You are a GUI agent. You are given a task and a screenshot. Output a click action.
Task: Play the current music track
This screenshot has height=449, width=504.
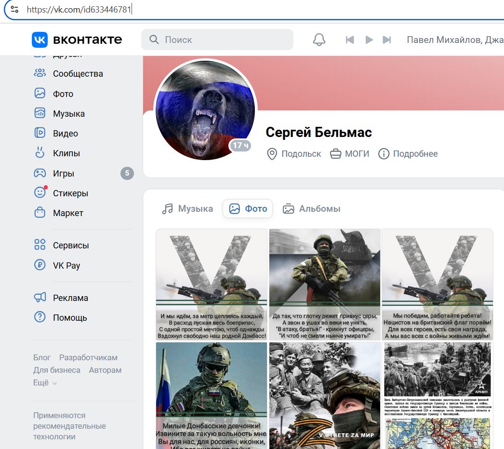click(x=369, y=40)
